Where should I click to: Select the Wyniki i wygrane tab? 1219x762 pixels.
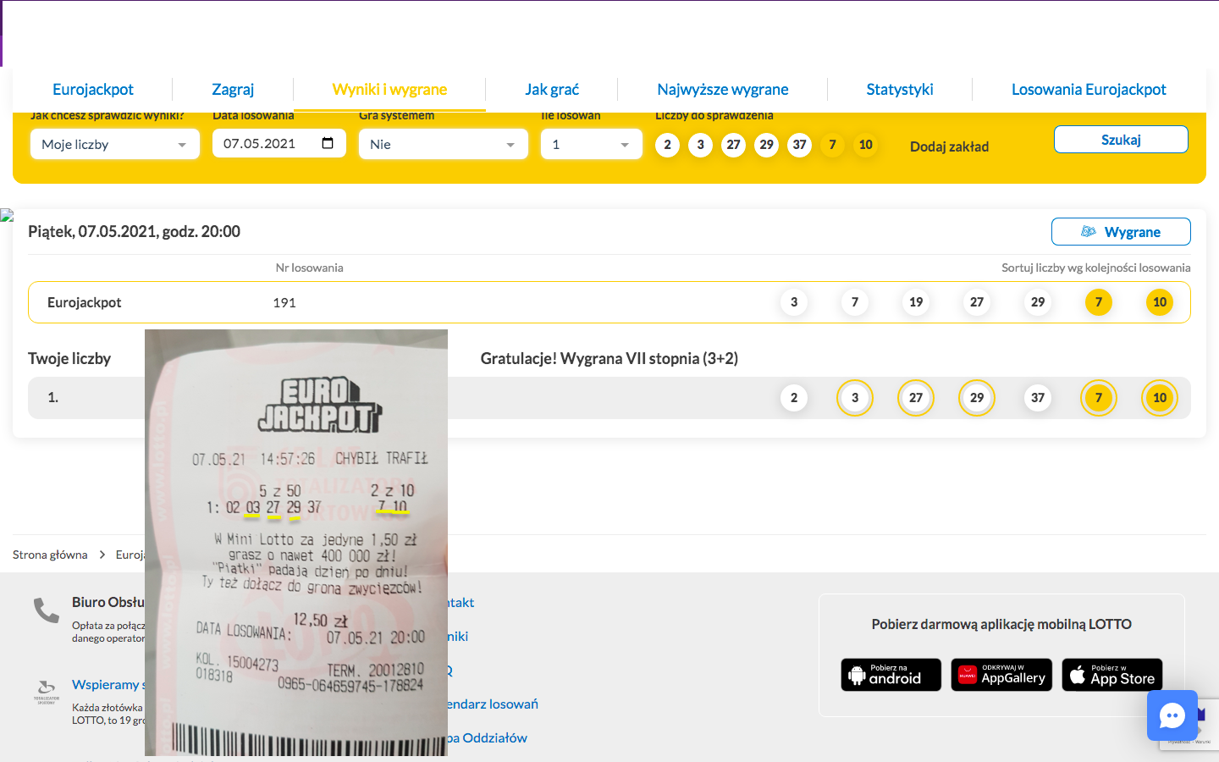click(389, 89)
